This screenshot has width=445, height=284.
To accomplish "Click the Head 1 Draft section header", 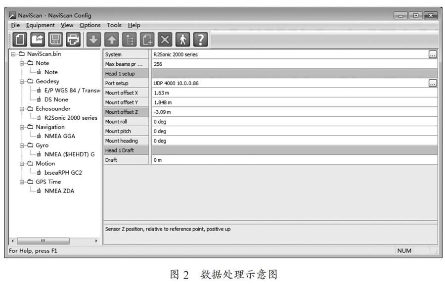I will coord(126,150).
